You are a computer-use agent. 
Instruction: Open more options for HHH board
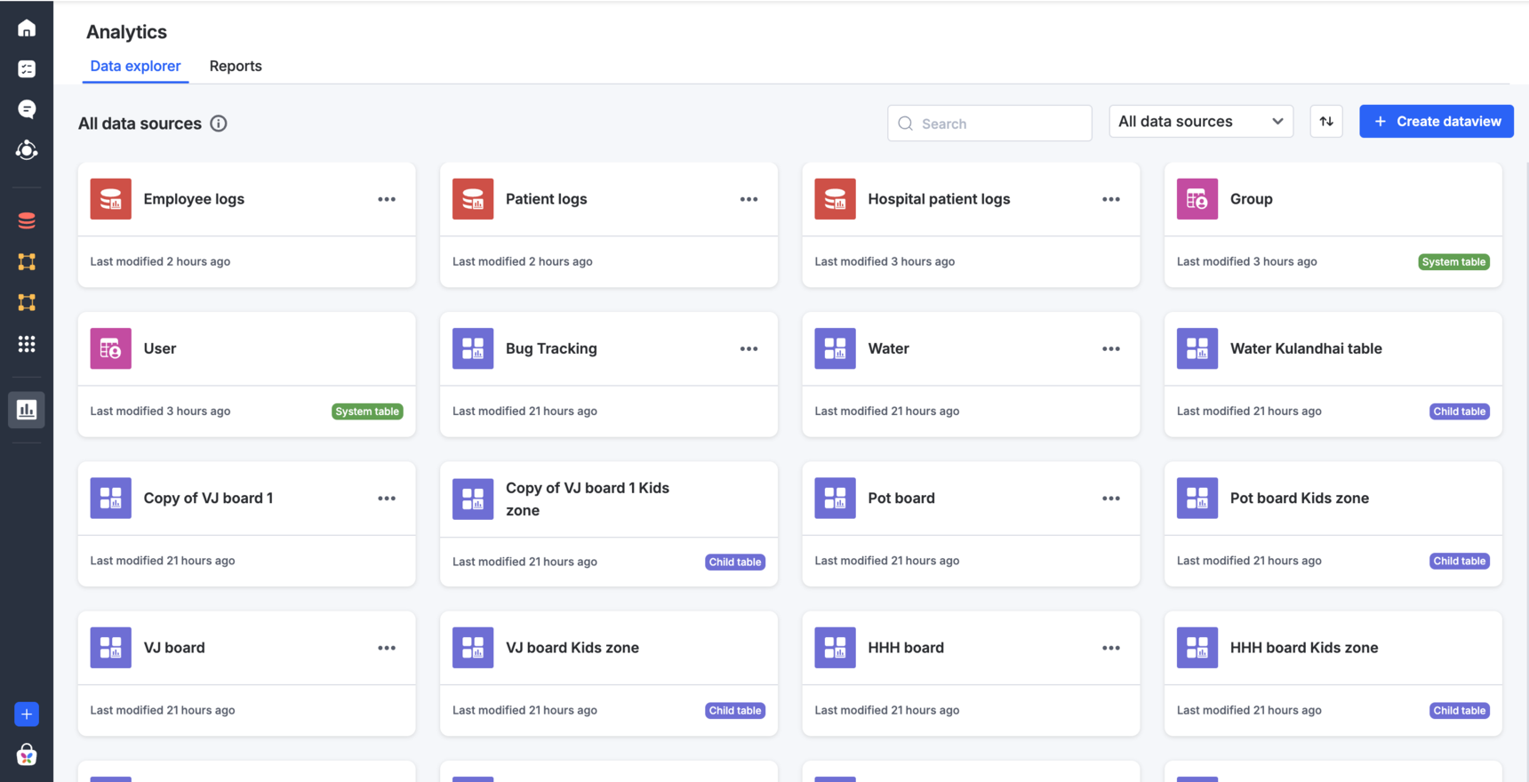[1111, 648]
